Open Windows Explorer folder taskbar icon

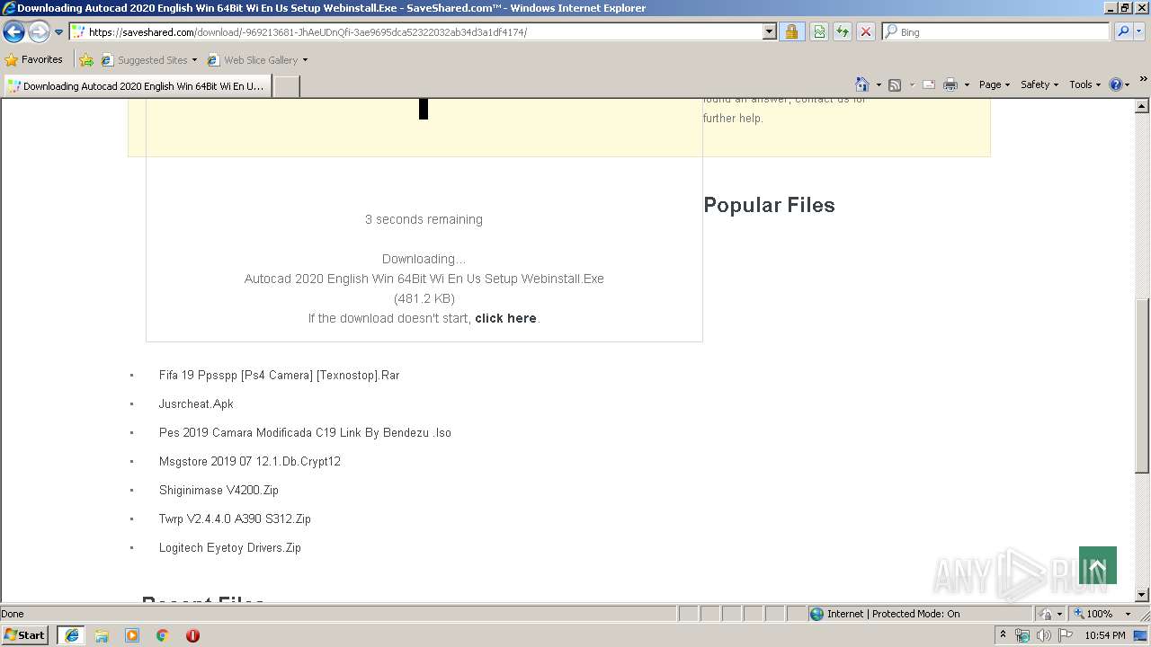tap(102, 634)
